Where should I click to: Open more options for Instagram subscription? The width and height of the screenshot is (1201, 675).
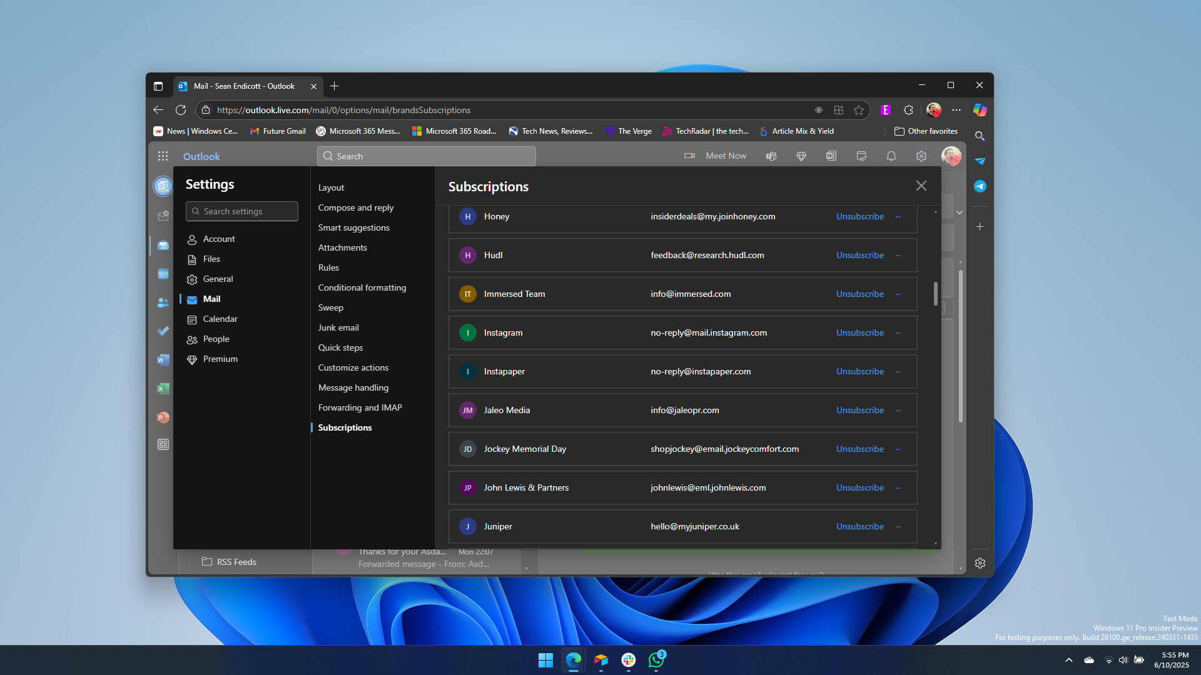[x=898, y=333]
